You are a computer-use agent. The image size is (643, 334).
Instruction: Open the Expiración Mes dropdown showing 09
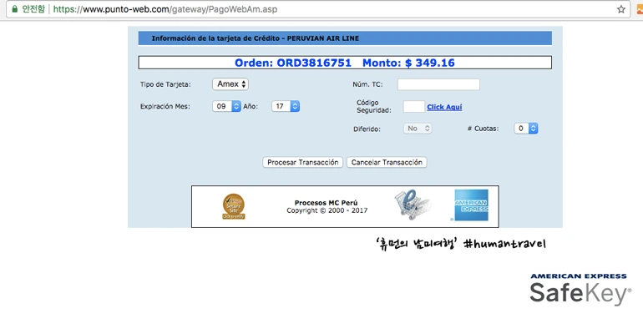coord(226,106)
